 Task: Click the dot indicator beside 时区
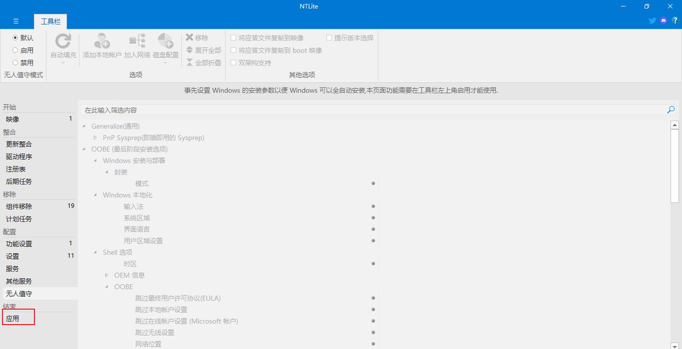point(373,264)
